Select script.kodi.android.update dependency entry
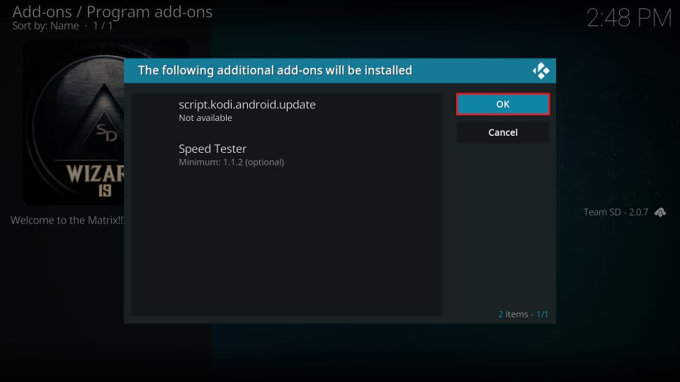The image size is (680, 382). point(287,111)
